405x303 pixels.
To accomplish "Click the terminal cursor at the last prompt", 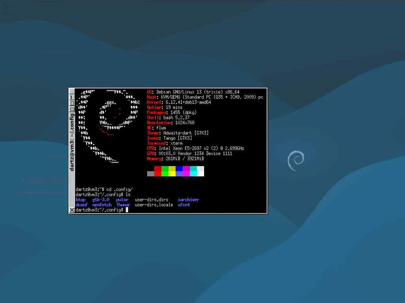I will [127, 210].
